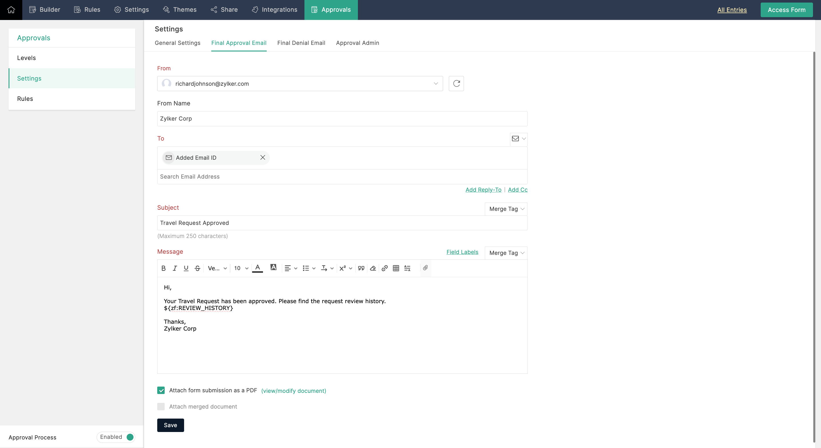
Task: Enable attach merged document checkbox
Action: click(161, 406)
